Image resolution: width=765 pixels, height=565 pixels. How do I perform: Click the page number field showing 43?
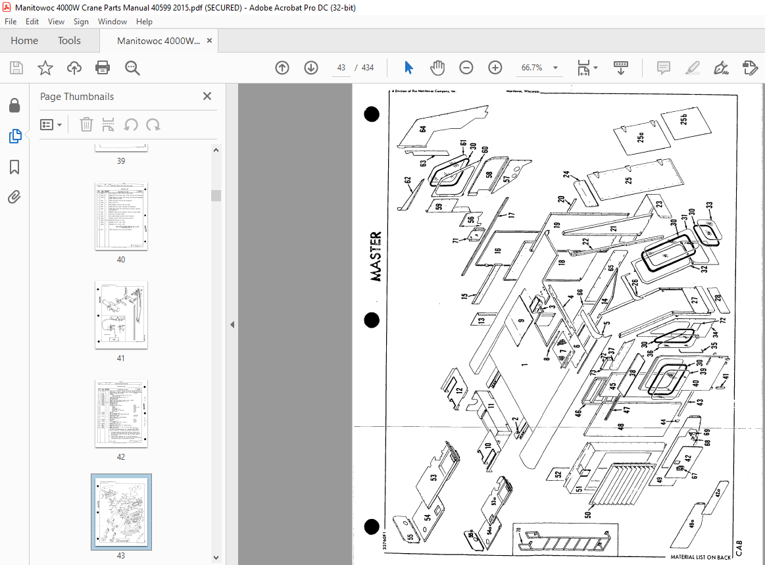coord(341,68)
